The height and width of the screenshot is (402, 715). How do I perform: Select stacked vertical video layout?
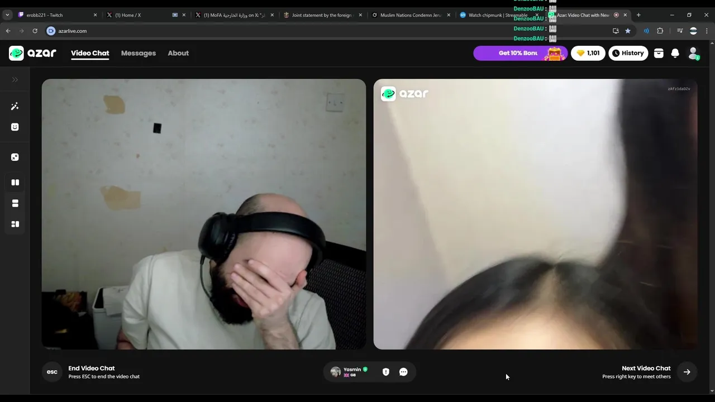pos(15,203)
